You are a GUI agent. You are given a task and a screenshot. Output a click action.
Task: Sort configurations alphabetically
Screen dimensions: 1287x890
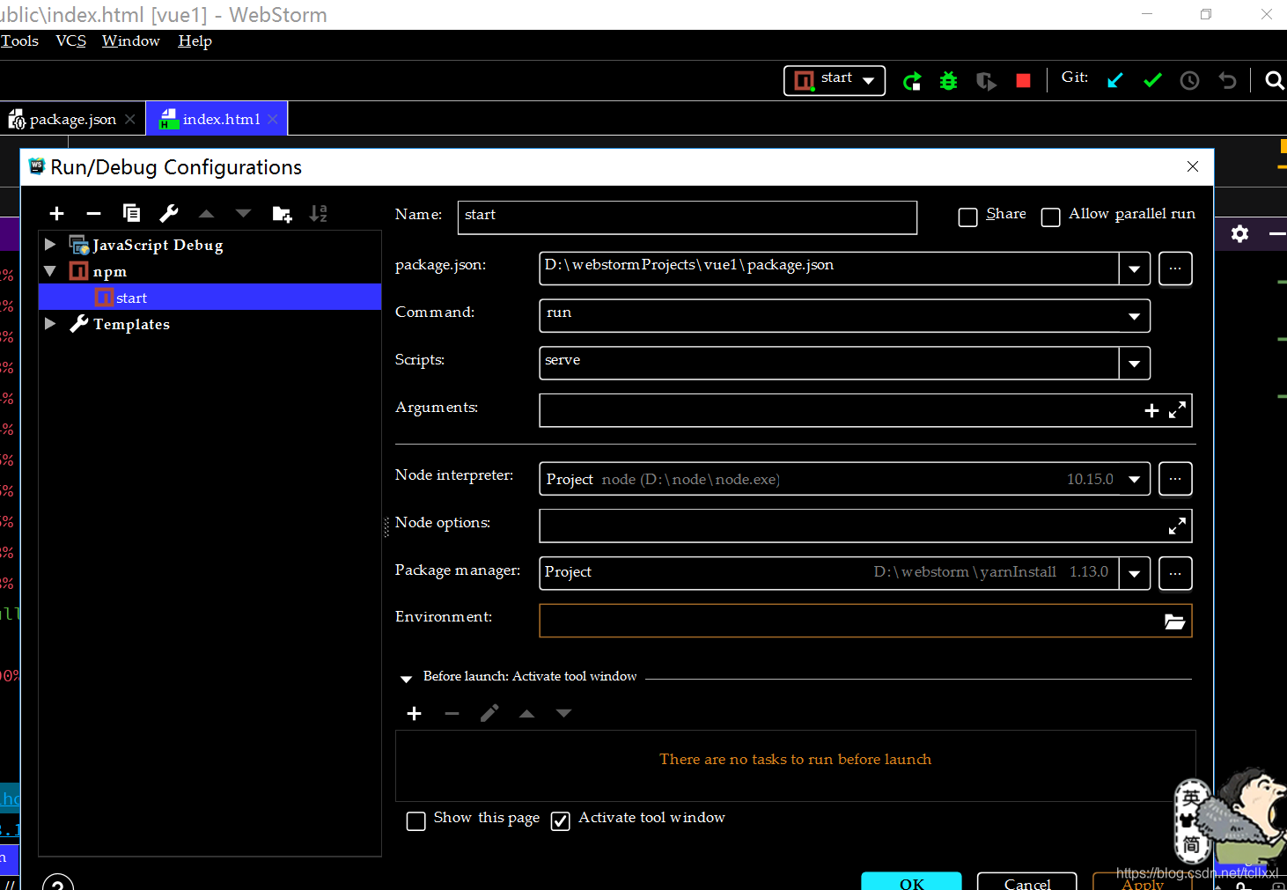click(319, 213)
